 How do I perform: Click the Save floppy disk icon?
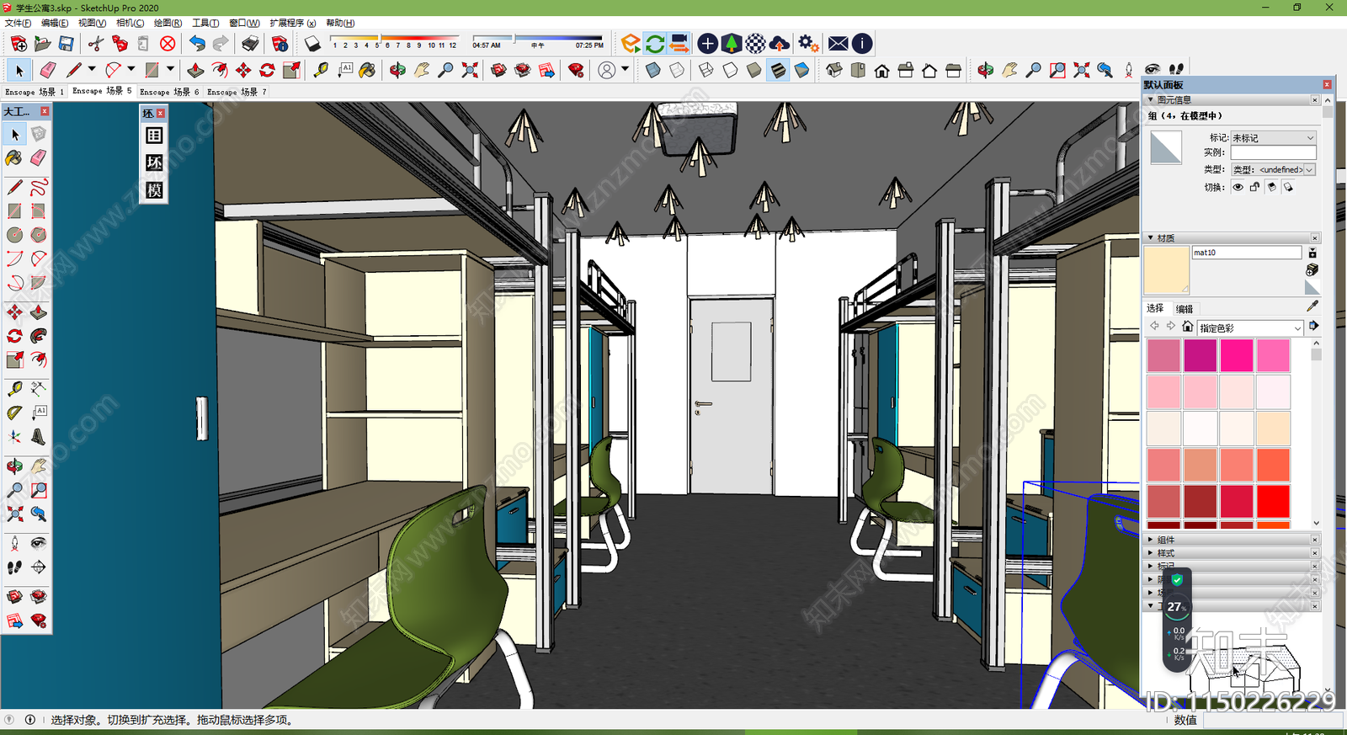(x=66, y=43)
